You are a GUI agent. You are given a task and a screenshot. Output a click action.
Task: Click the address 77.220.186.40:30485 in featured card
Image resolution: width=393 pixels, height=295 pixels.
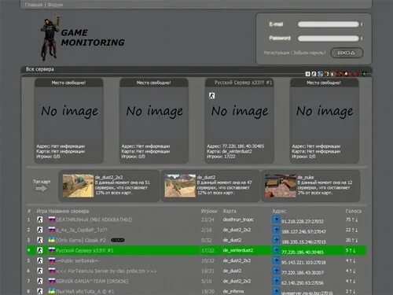click(243, 146)
